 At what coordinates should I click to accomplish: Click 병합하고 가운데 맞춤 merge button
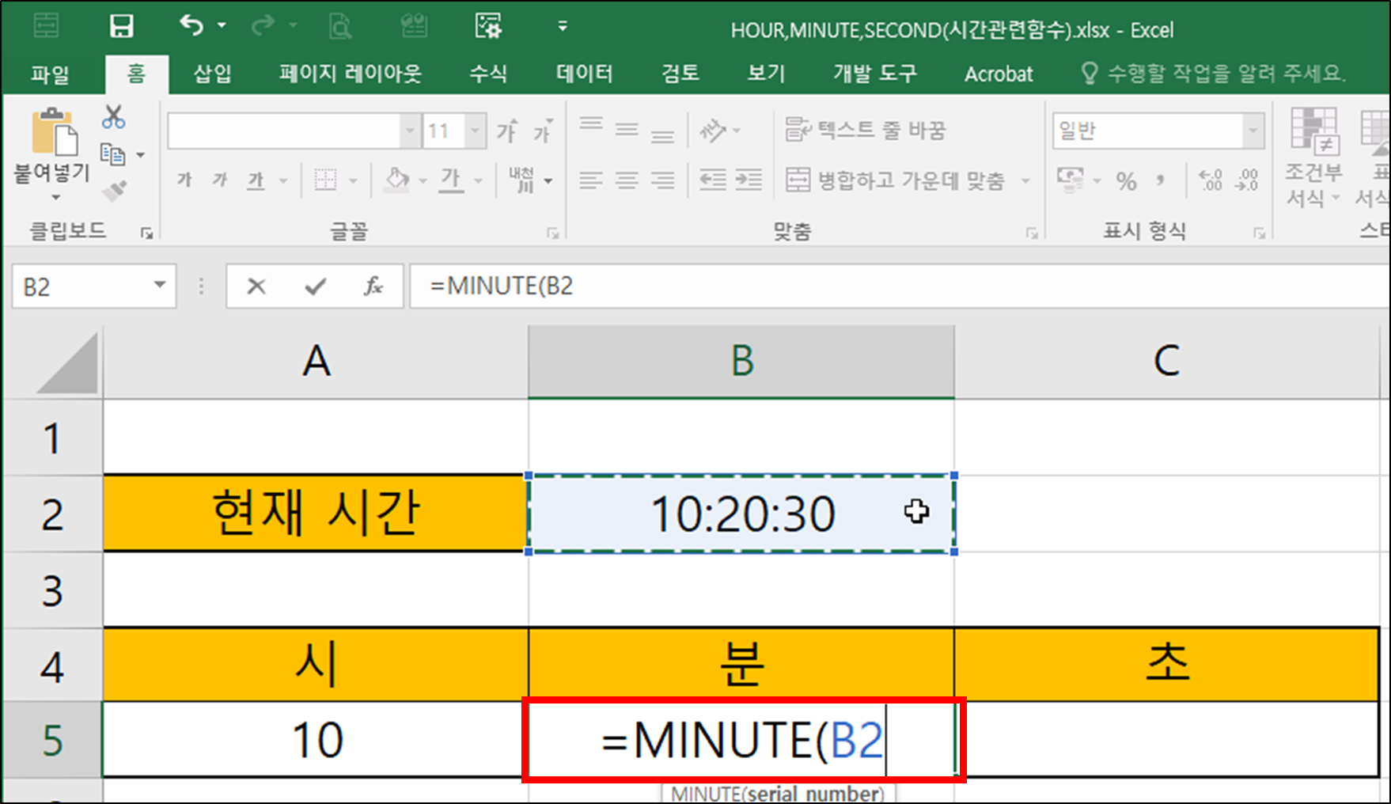pyautogui.click(x=896, y=180)
